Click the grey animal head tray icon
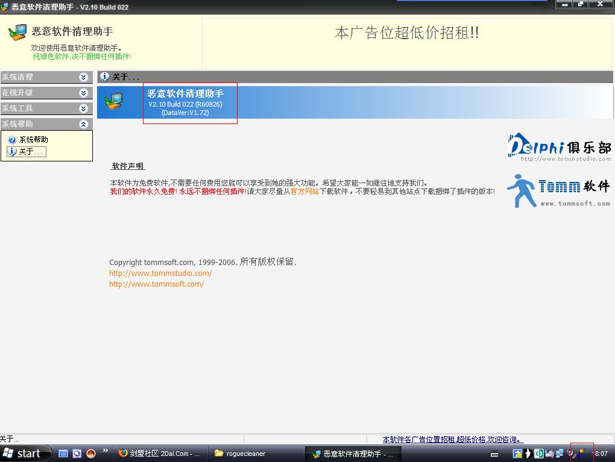The image size is (615, 462). coord(549,454)
